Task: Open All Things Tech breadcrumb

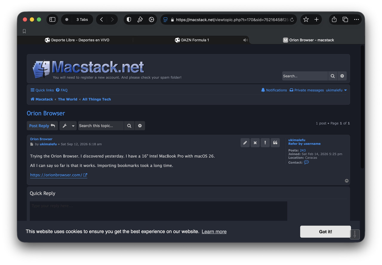Action: tap(96, 99)
